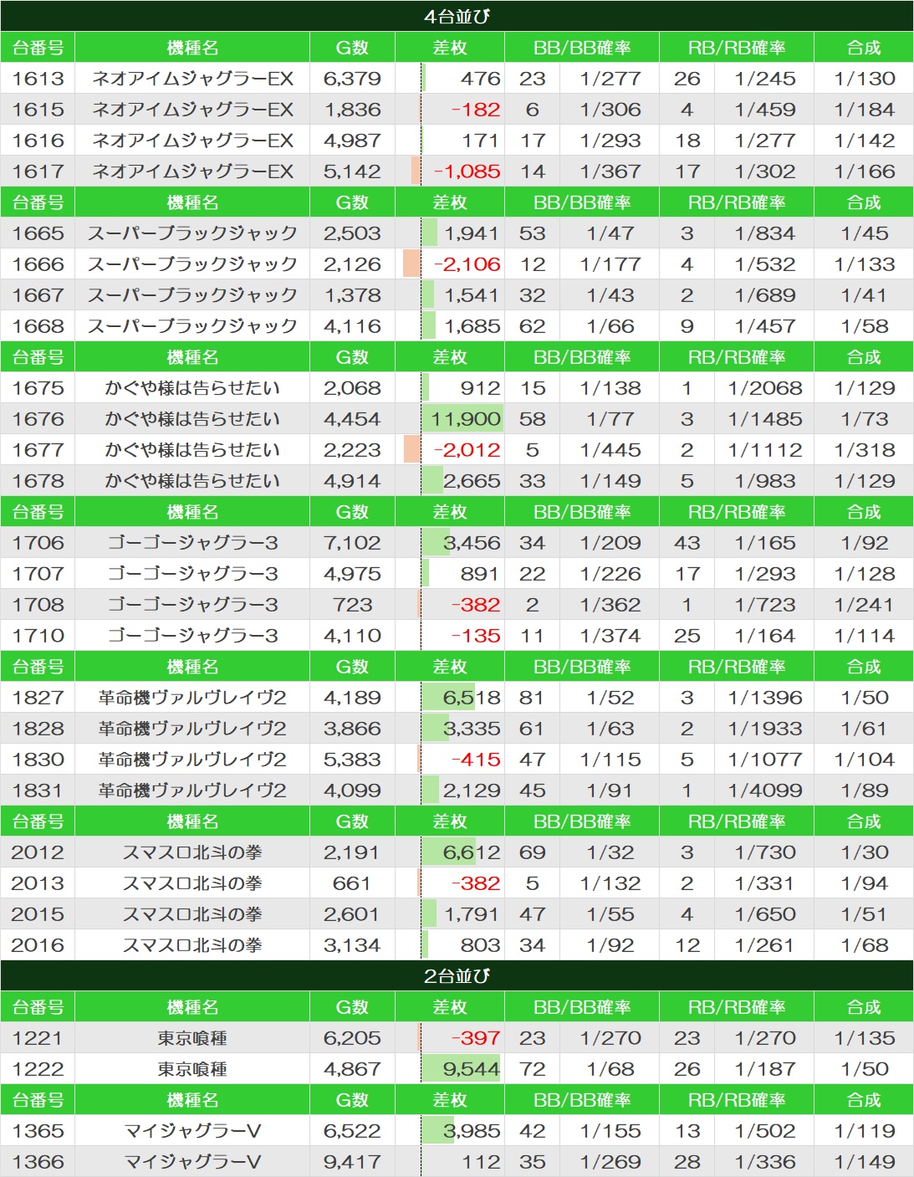The image size is (914, 1177).
Task: Select machine number 2013
Action: 38,883
